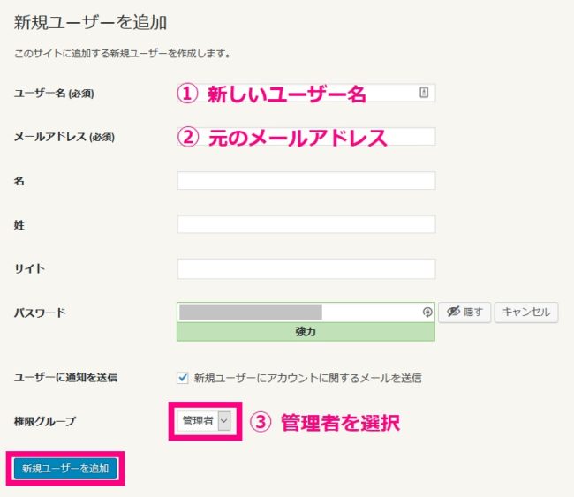Open the 権限グループ role dropdown
The width and height of the screenshot is (574, 497).
(x=204, y=421)
